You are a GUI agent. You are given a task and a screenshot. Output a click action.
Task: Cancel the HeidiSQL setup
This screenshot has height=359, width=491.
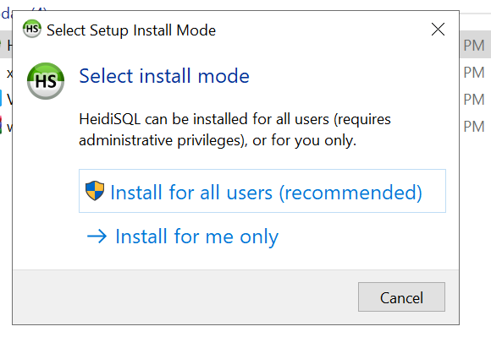[401, 296]
